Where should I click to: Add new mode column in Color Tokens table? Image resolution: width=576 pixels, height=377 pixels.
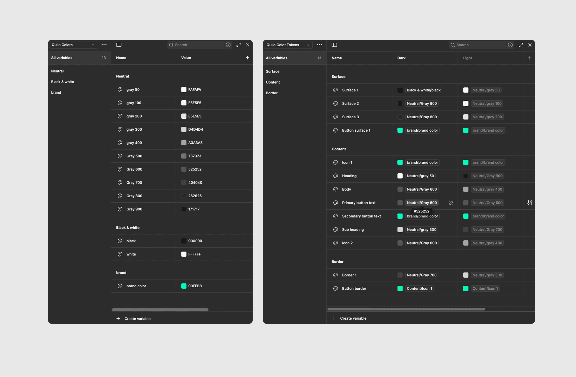529,58
